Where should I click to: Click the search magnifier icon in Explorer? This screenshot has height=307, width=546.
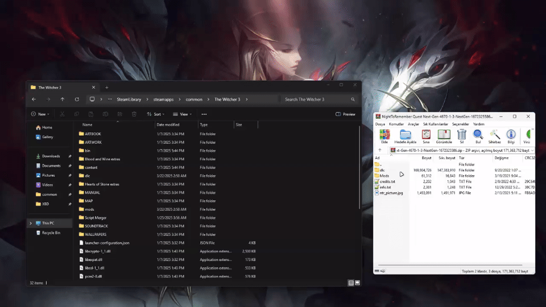(353, 99)
